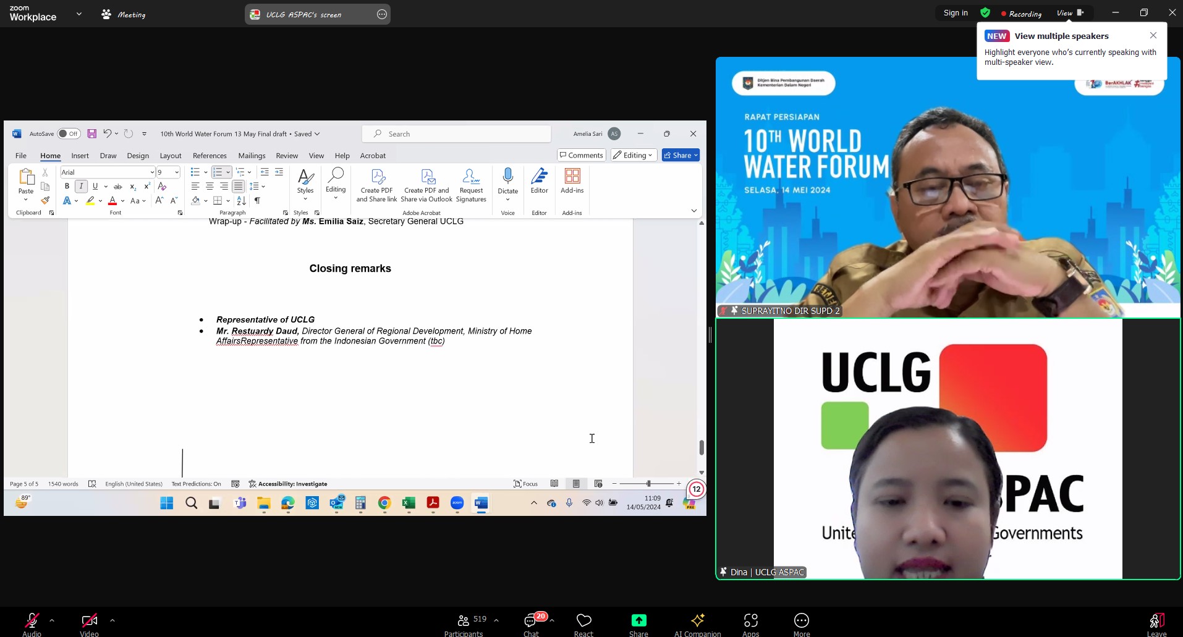Click the document vertical scrollbar thumb
1183x637 pixels.
click(702, 447)
